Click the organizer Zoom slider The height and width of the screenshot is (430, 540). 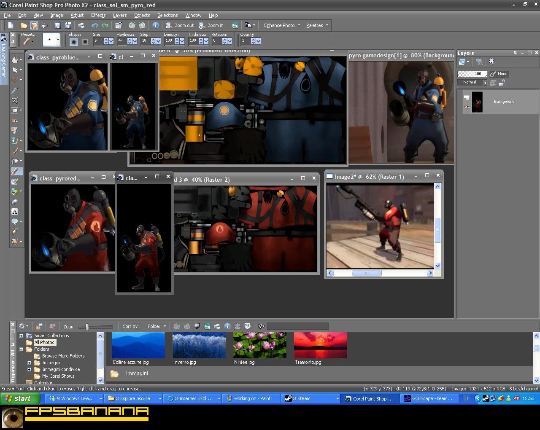coord(87,327)
